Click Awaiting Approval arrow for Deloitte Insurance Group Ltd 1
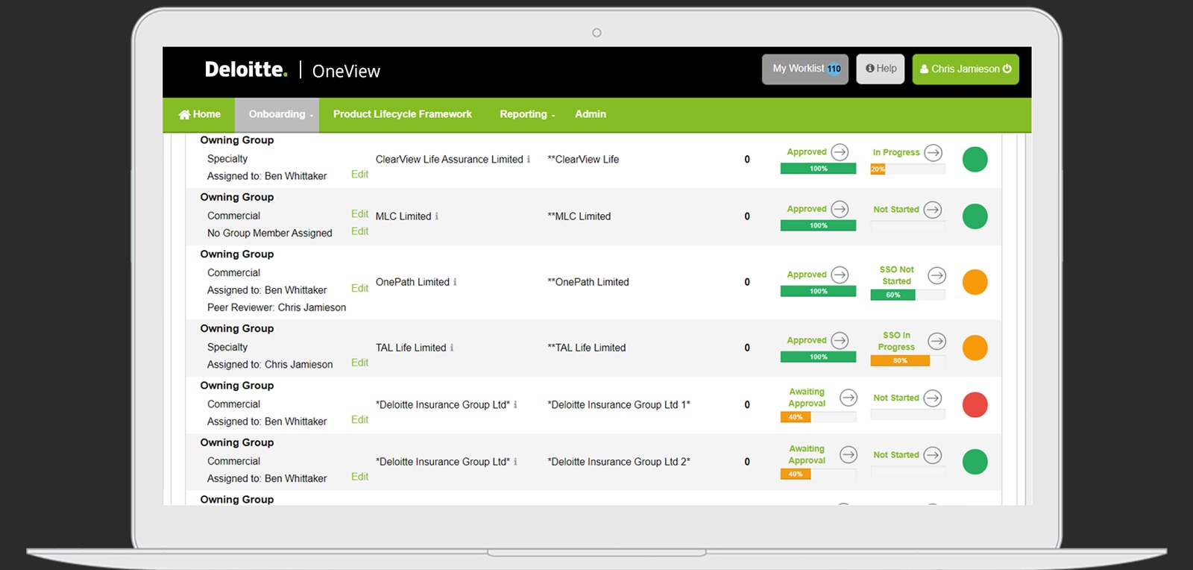 [x=849, y=398]
